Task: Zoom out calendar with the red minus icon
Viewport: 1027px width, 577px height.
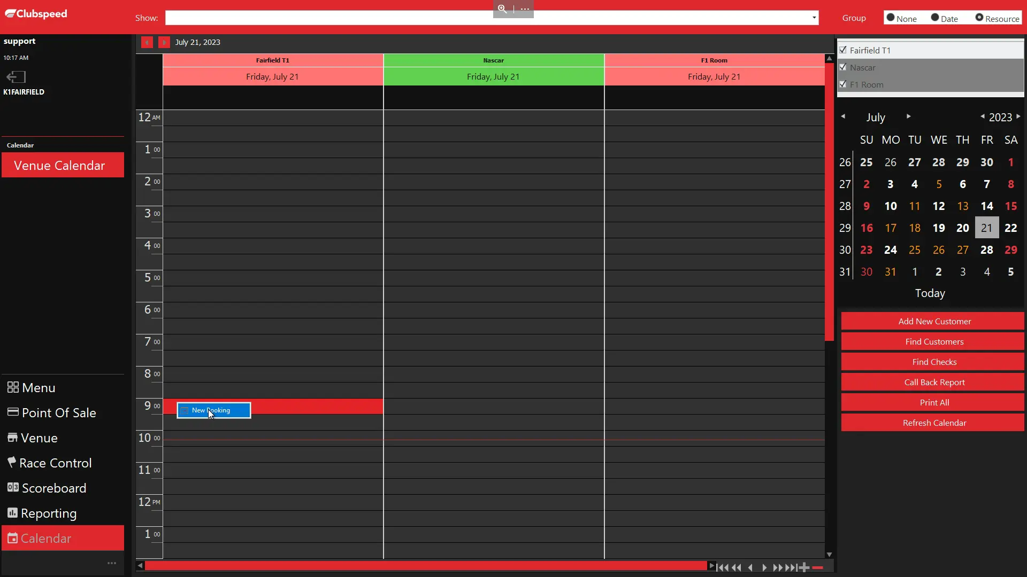Action: [817, 567]
